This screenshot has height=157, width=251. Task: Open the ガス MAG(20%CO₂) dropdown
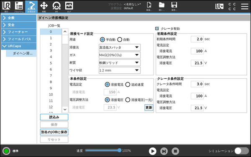[120, 55]
